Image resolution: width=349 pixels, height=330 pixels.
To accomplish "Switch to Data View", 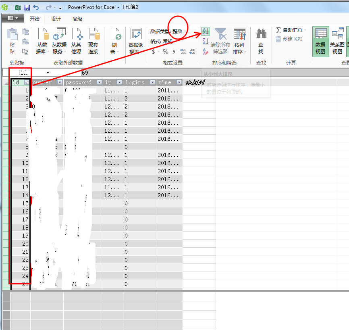I will pos(320,42).
